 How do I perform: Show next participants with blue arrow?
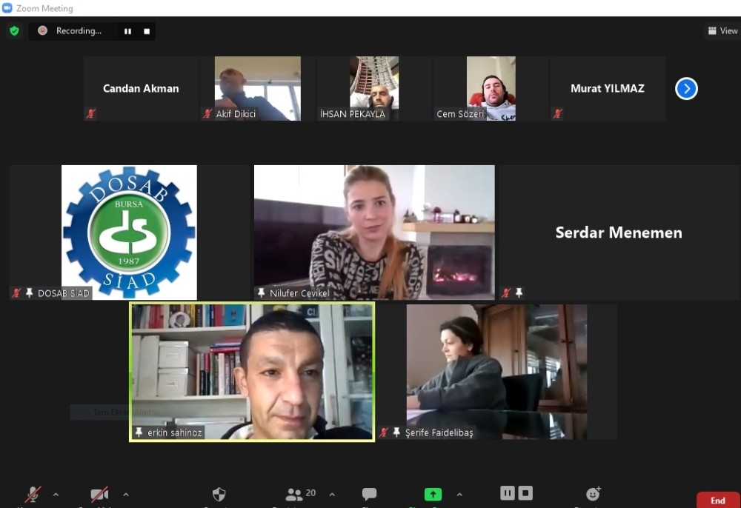click(686, 89)
